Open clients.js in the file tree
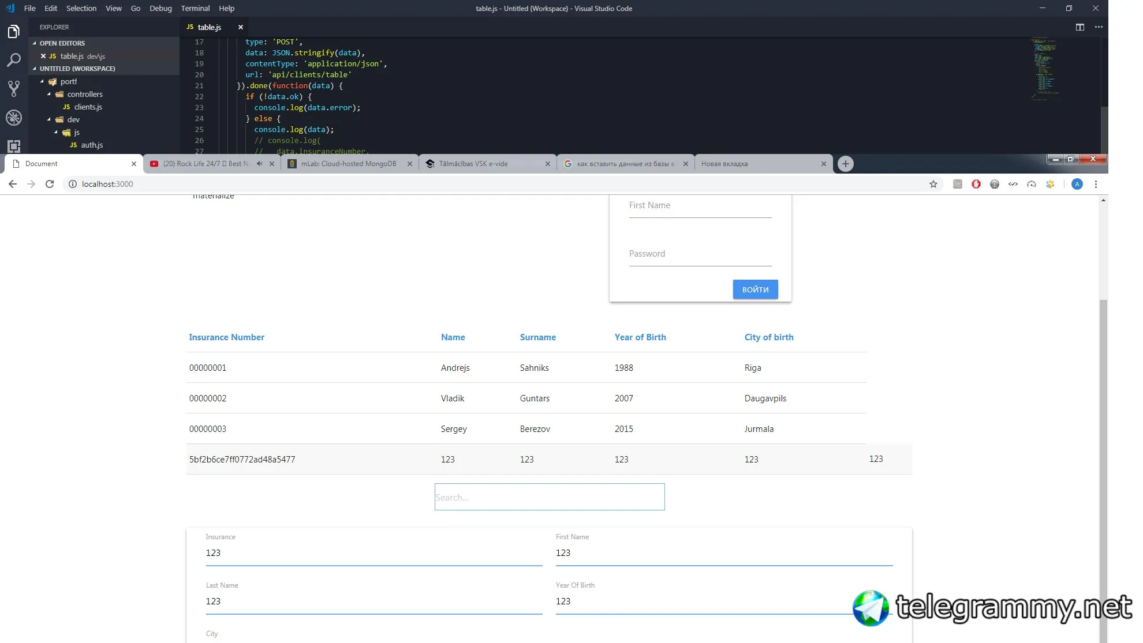This screenshot has width=1143, height=643. (88, 107)
